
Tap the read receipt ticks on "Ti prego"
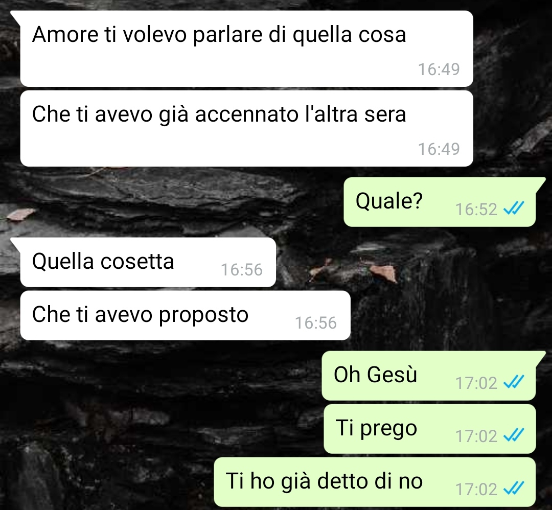[x=514, y=436]
